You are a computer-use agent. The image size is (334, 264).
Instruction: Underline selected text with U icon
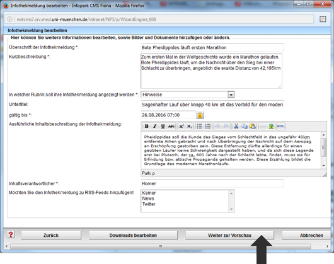(163, 126)
